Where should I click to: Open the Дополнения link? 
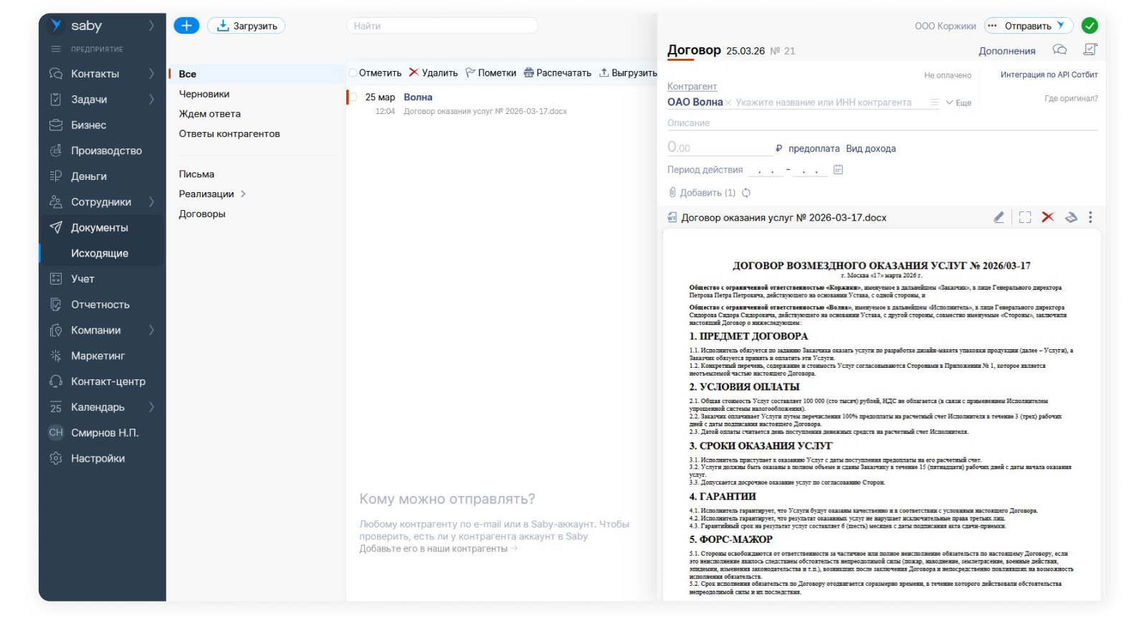pyautogui.click(x=1006, y=51)
